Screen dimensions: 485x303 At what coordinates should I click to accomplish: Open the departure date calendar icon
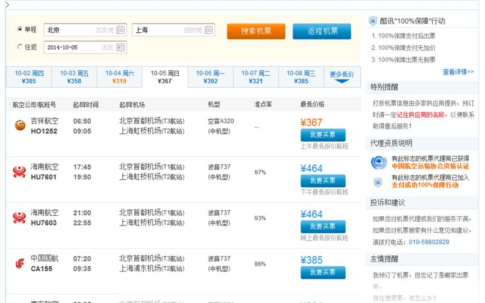pyautogui.click(x=120, y=47)
